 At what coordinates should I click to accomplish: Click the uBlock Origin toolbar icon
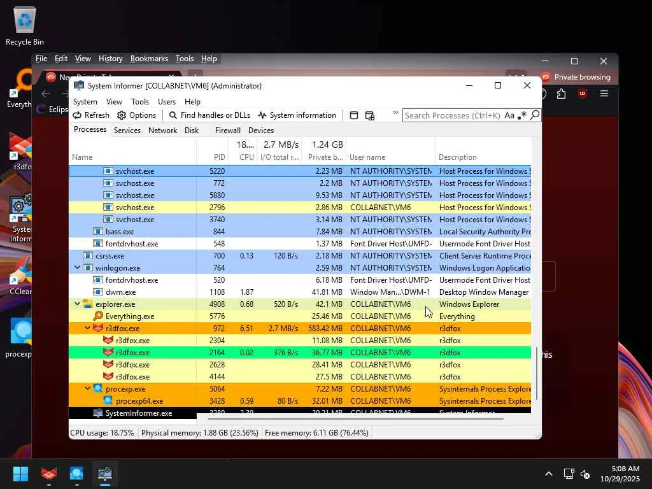(583, 94)
